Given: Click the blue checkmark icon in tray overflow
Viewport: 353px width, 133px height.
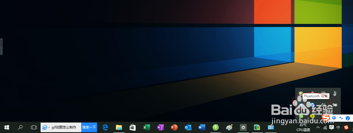Looking at the screenshot, I should point(312,105).
